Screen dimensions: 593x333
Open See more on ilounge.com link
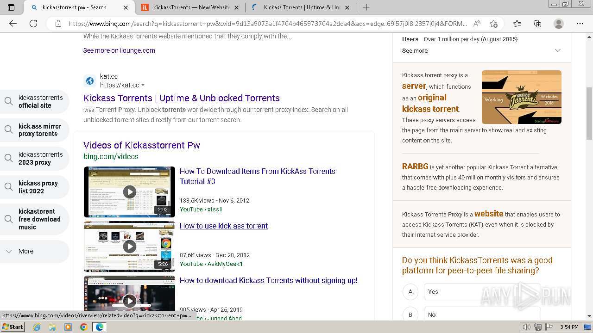coord(119,50)
